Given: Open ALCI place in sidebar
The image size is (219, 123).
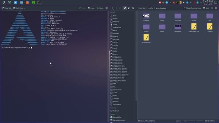Looking at the screenshot, I should pyautogui.click(x=123, y=86).
